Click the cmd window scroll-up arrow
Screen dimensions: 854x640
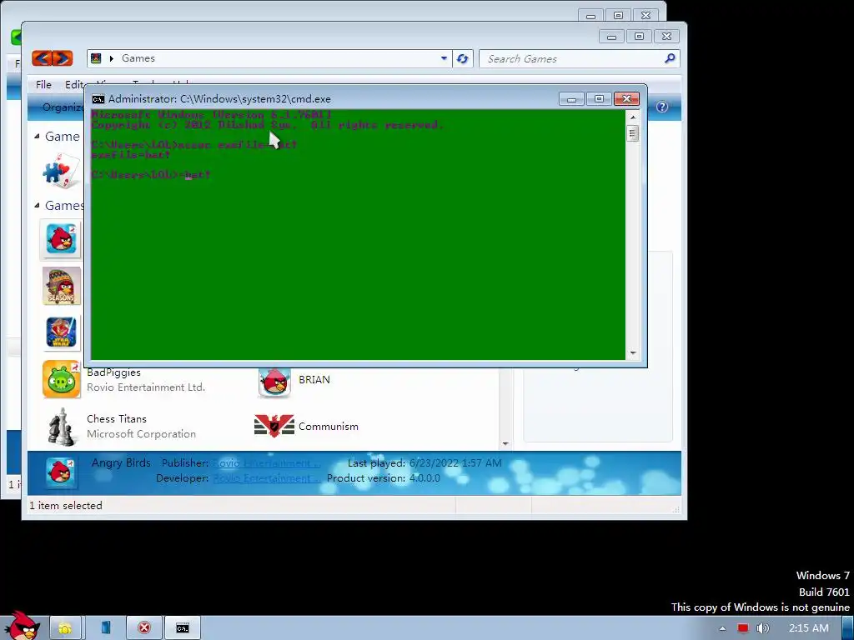click(x=633, y=117)
